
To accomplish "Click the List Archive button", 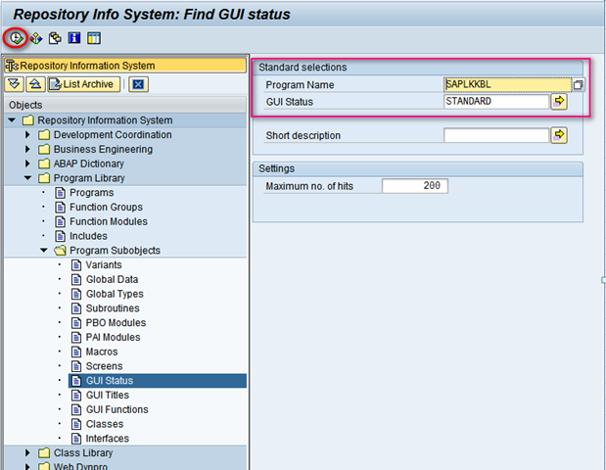I will [82, 84].
